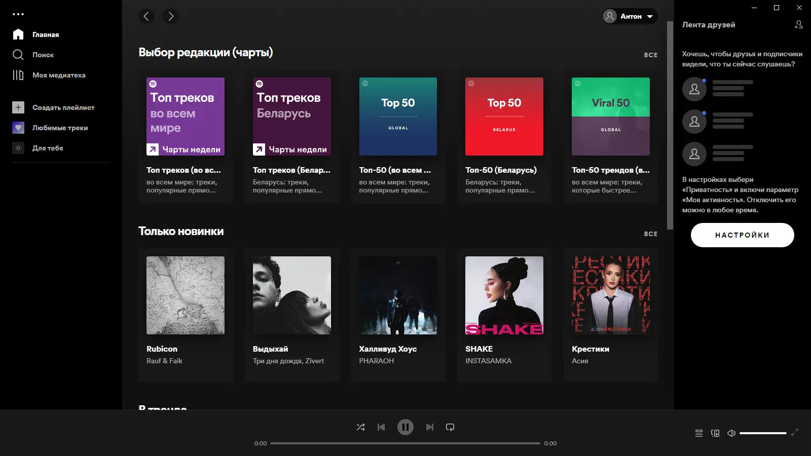Open the SHAKE album by INSTASAMKA
The height and width of the screenshot is (456, 811).
point(504,295)
